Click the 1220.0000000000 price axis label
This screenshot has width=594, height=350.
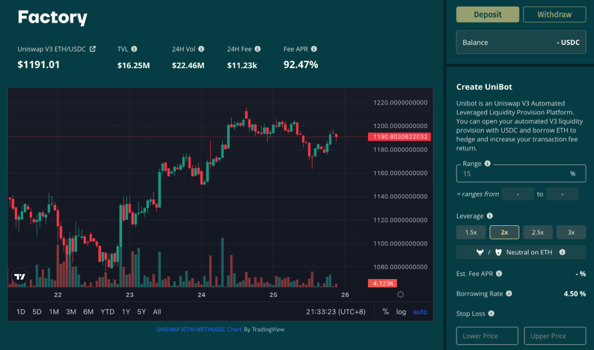400,103
